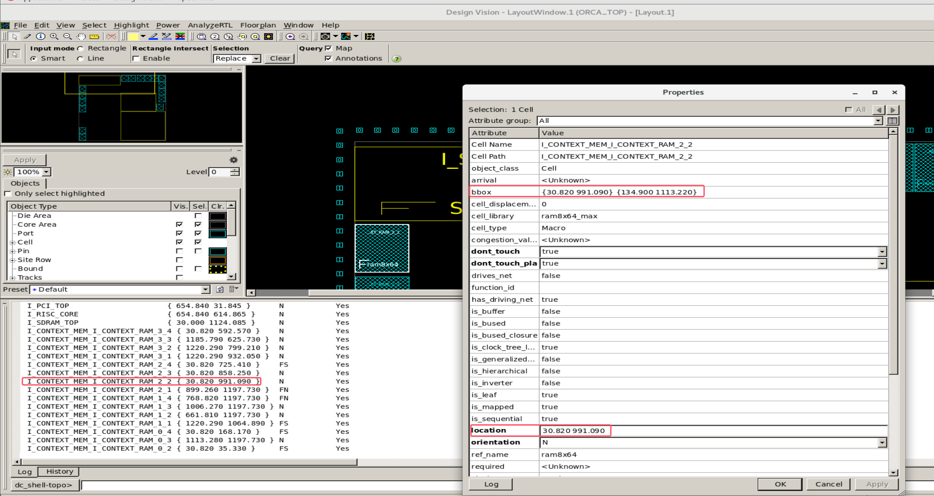Open the Floorplan menu
934x496 pixels.
[x=258, y=25]
